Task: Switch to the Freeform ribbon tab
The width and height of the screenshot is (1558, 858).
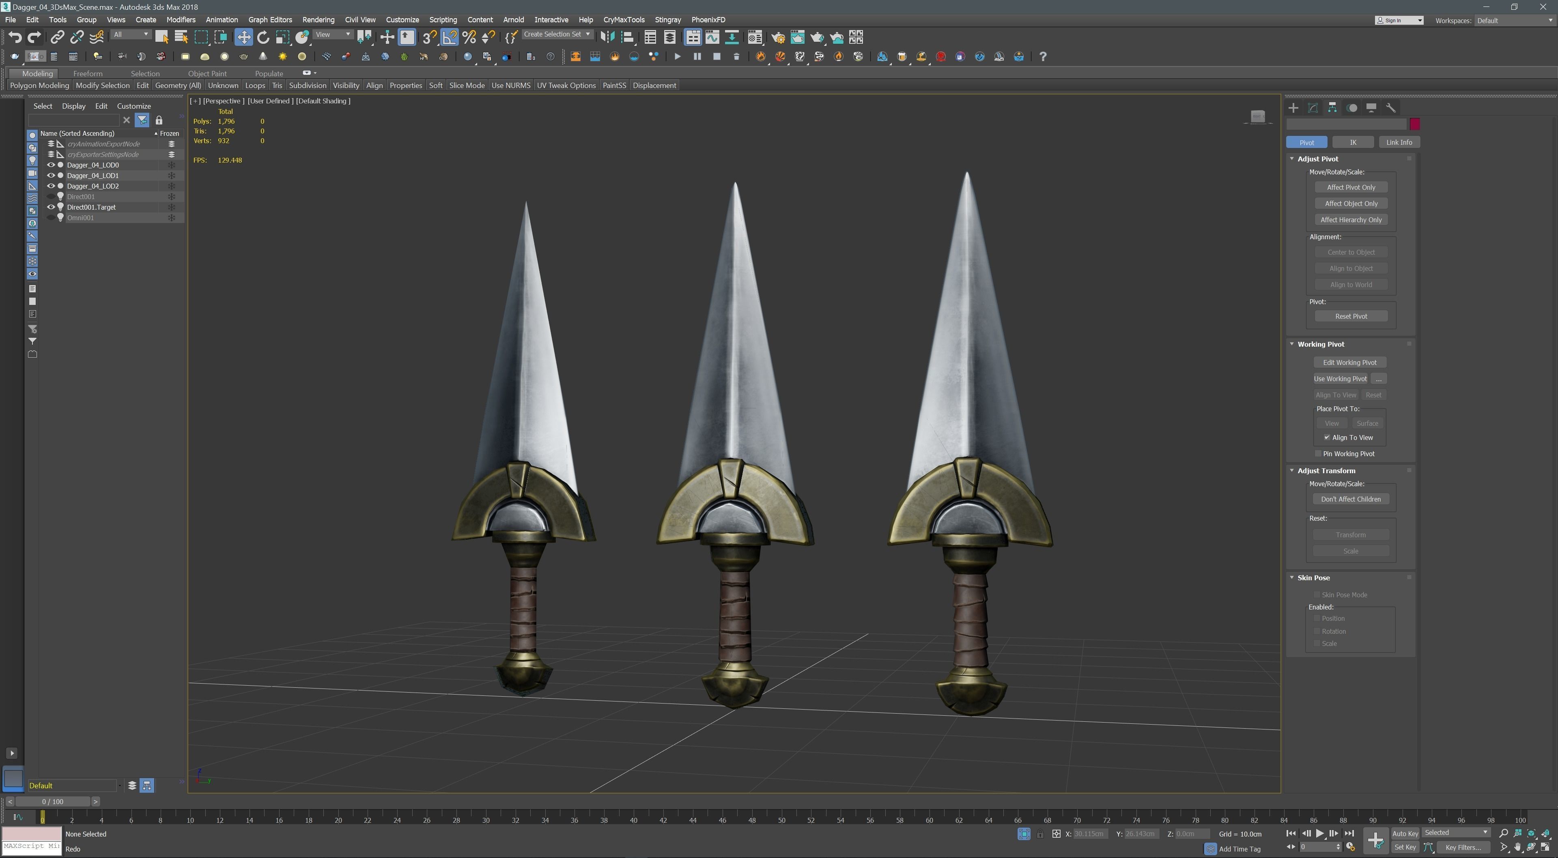Action: (88, 73)
